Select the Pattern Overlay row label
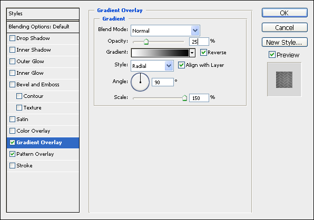 (35, 154)
